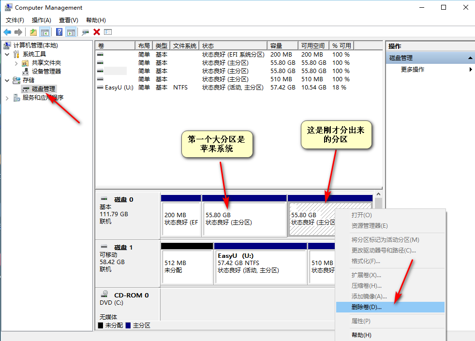Toggle the action pane visibility
This screenshot has width=475, height=341.
point(71,32)
